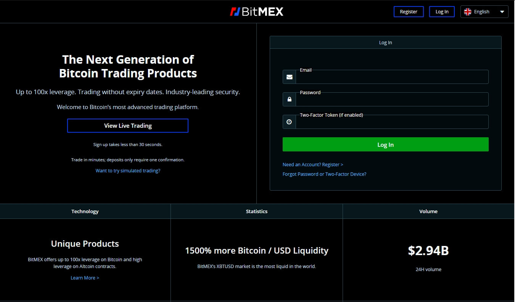Open 'Need an Account? Register' link
The height and width of the screenshot is (302, 515).
[313, 165]
